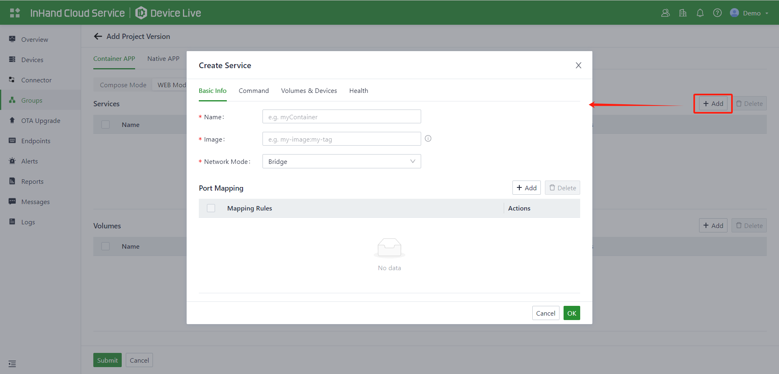Switch to the Command tab
The image size is (779, 374).
coord(254,91)
